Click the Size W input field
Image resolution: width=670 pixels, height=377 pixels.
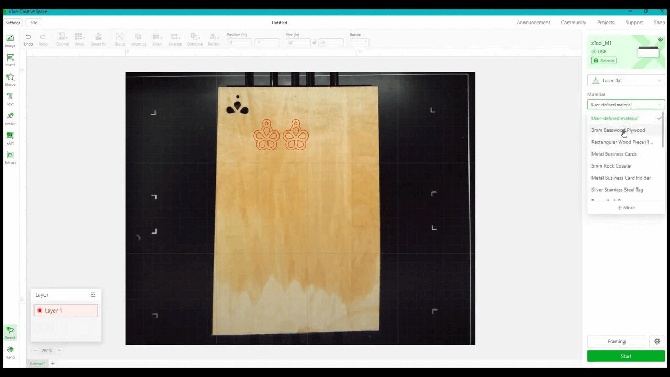pos(298,42)
